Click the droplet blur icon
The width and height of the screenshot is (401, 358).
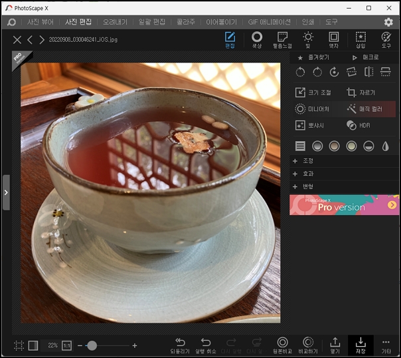pos(386,146)
